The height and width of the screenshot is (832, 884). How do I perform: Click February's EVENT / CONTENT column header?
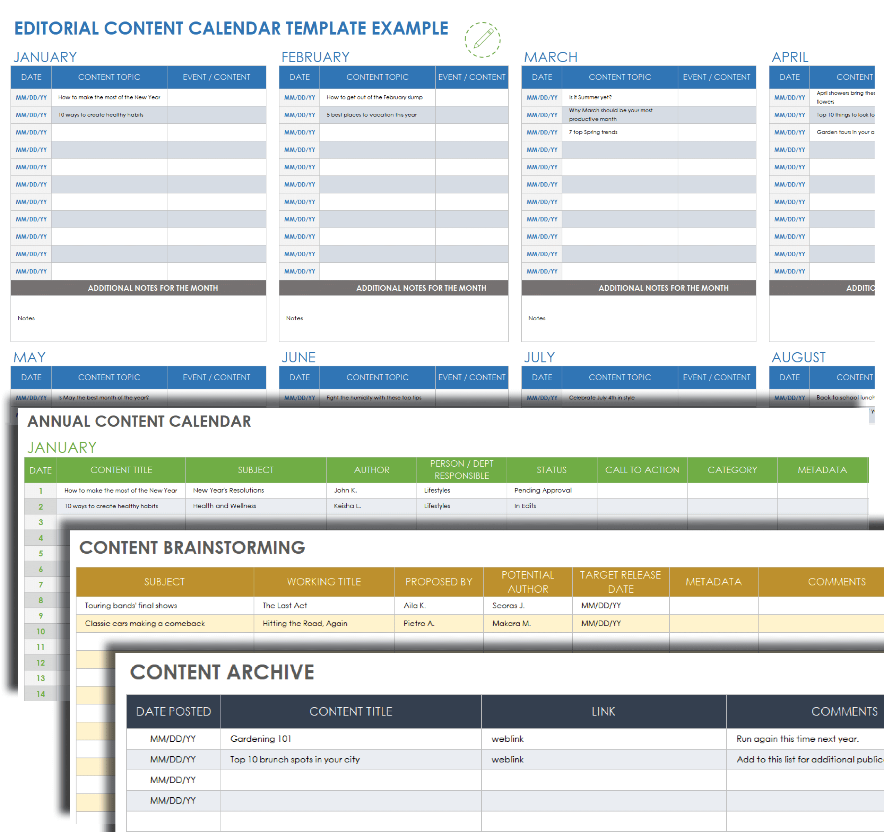(471, 77)
